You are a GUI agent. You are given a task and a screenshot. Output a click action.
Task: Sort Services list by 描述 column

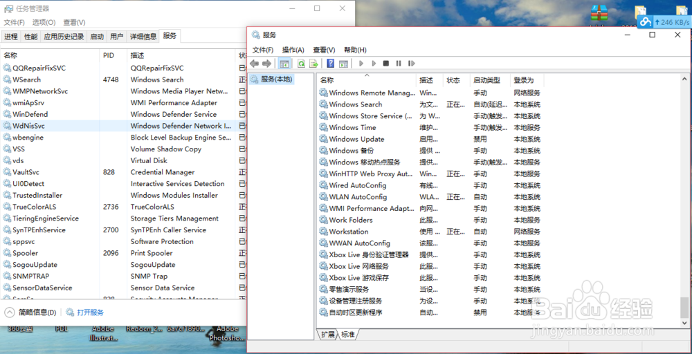(x=430, y=80)
